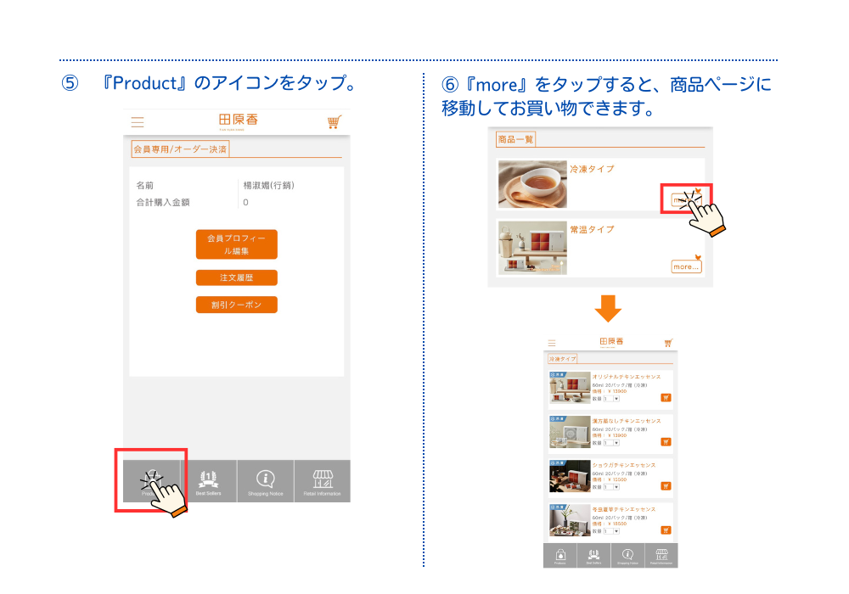Open hamburger menu in member page screen
The width and height of the screenshot is (849, 594).
(138, 121)
